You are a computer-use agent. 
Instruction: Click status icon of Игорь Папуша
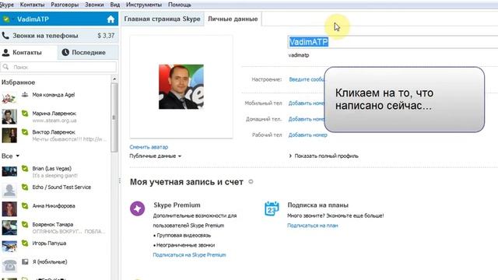pyautogui.click(x=25, y=243)
